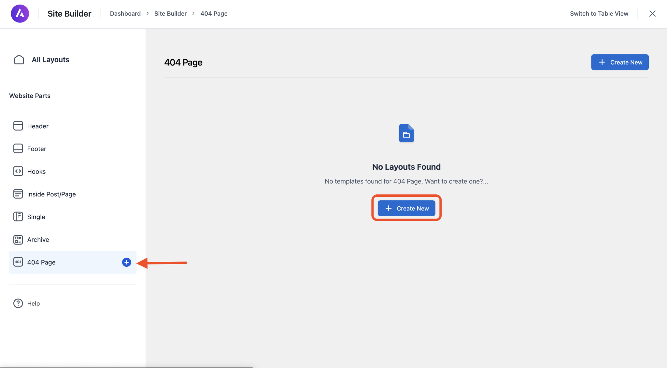Image resolution: width=667 pixels, height=368 pixels.
Task: Select 404 Page in the sidebar list
Action: coord(41,262)
